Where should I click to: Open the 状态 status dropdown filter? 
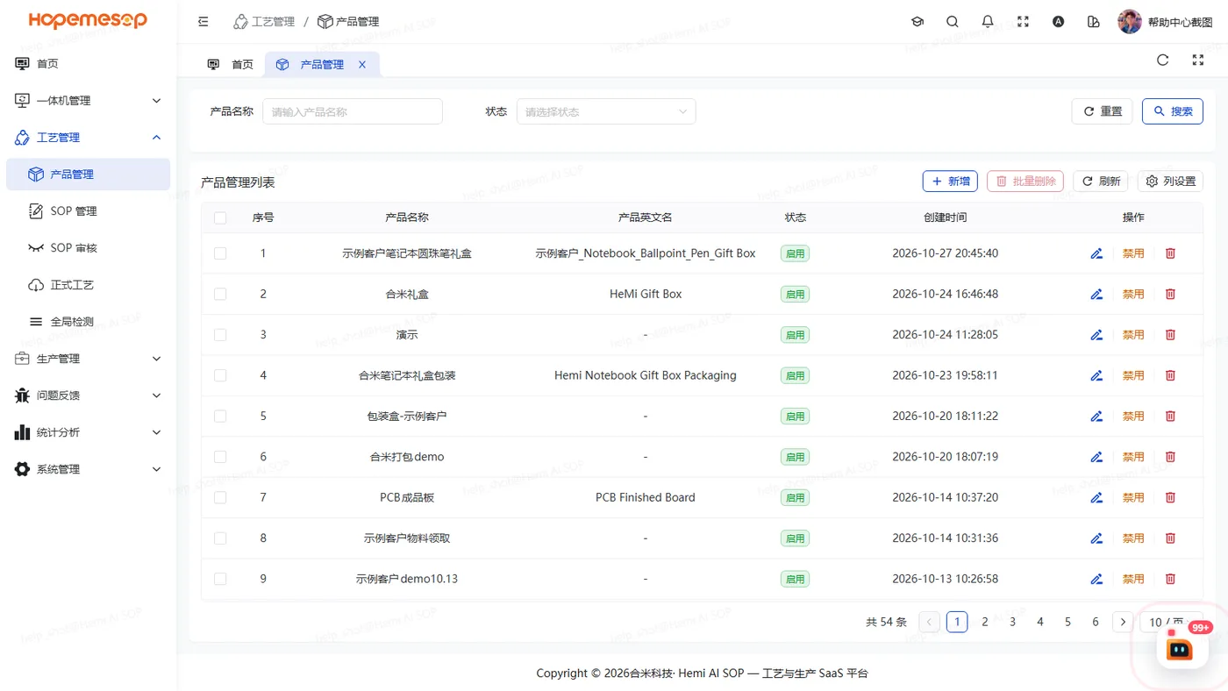tap(606, 111)
